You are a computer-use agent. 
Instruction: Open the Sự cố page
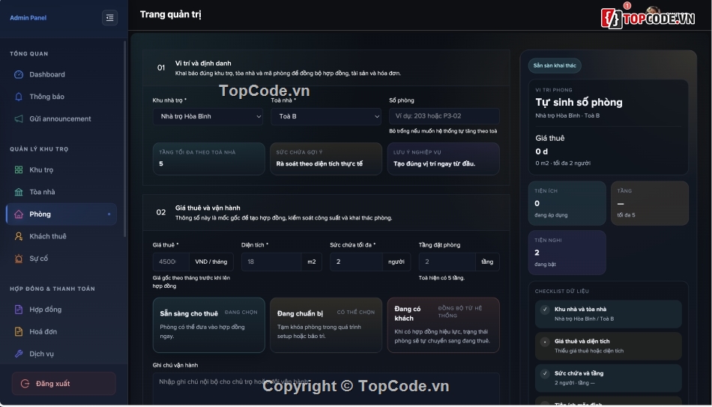tap(61, 259)
